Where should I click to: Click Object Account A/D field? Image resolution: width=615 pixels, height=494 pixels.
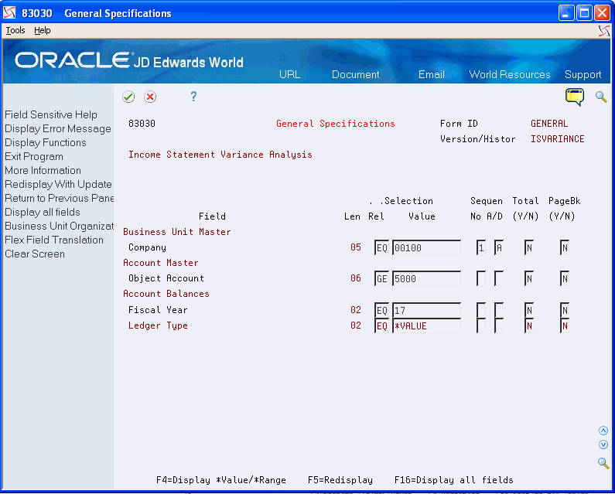[x=499, y=279]
